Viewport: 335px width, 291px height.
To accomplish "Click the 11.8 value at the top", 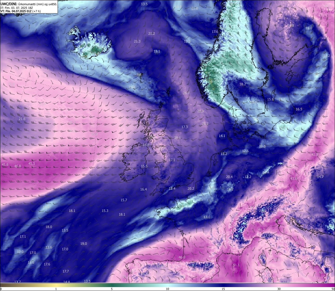I will pyautogui.click(x=194, y=8).
